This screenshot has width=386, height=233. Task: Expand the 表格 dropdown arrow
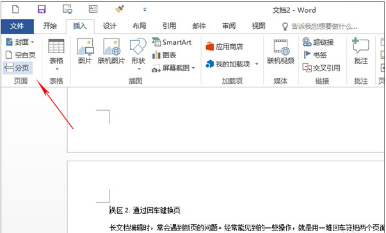[57, 69]
